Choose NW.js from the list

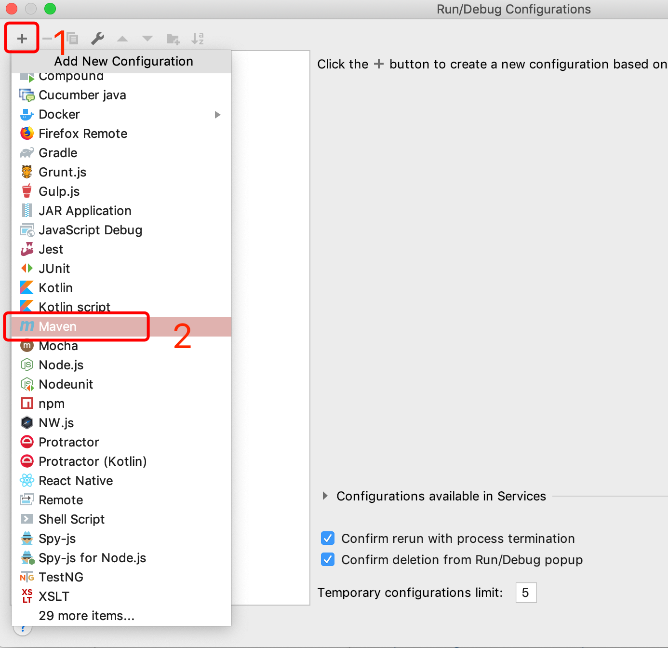[121, 423]
